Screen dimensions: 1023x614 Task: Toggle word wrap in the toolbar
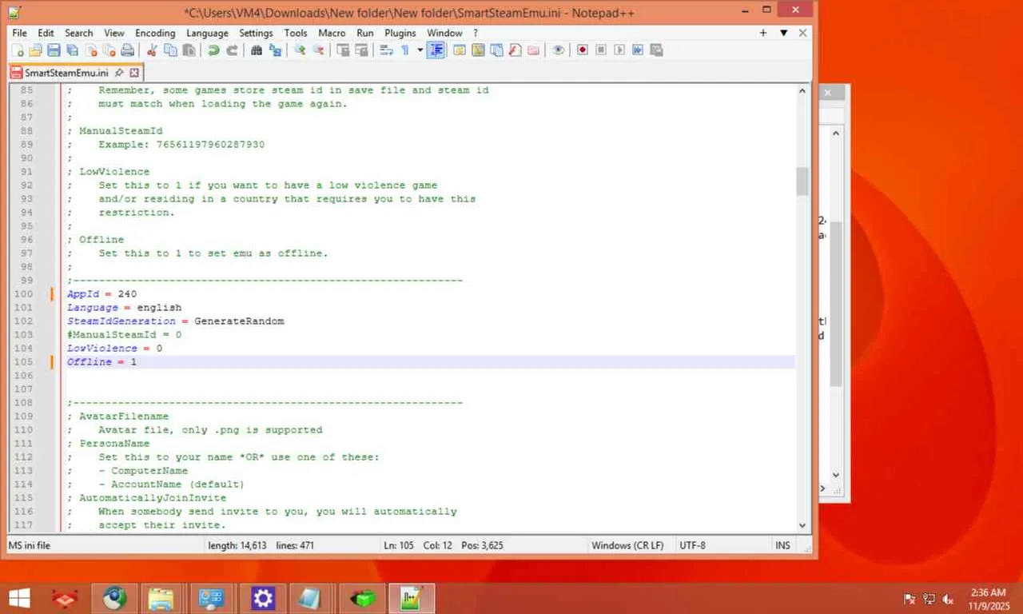[x=386, y=50]
